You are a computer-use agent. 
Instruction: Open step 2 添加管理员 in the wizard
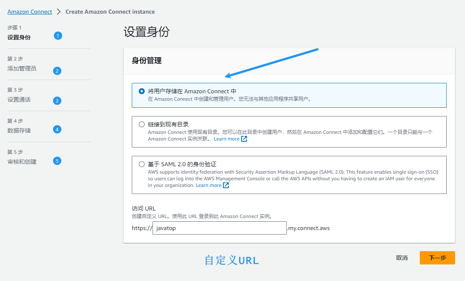coord(22,68)
